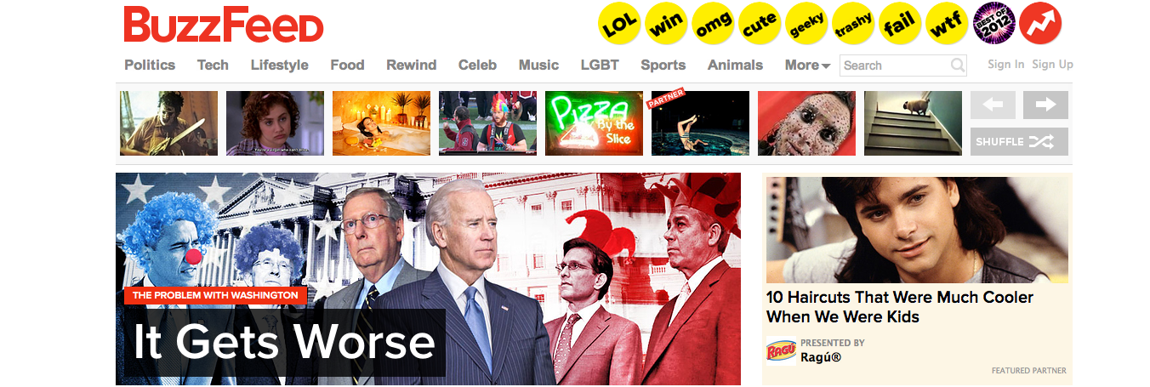Click the Sign Up link
The width and height of the screenshot is (1150, 387).
click(1052, 65)
